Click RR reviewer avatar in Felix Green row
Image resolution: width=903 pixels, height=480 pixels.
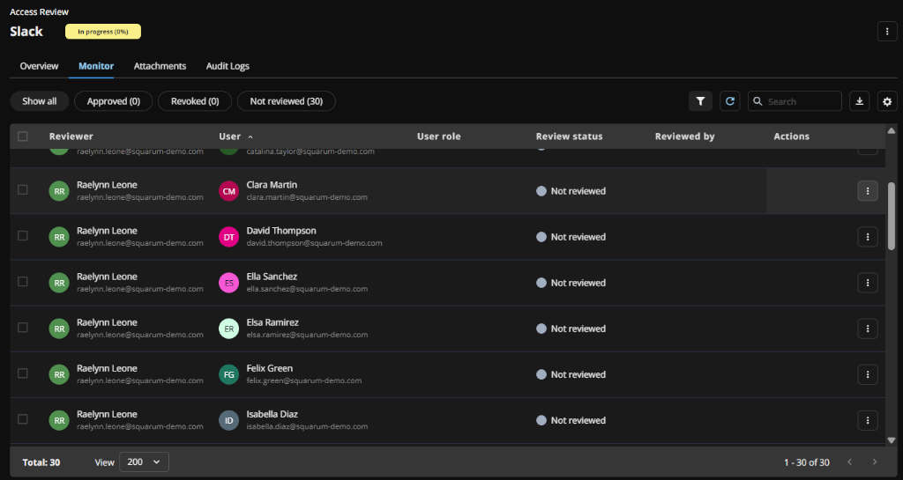pyautogui.click(x=59, y=375)
